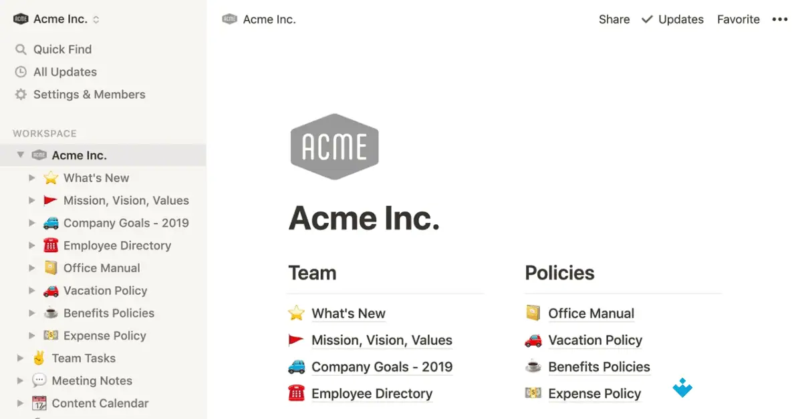Select Content Calendar in the sidebar

tap(100, 403)
